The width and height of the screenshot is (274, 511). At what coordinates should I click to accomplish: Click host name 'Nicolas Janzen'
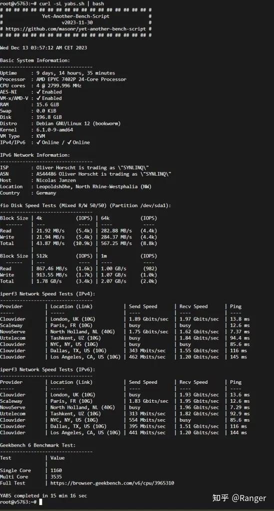(x=56, y=180)
